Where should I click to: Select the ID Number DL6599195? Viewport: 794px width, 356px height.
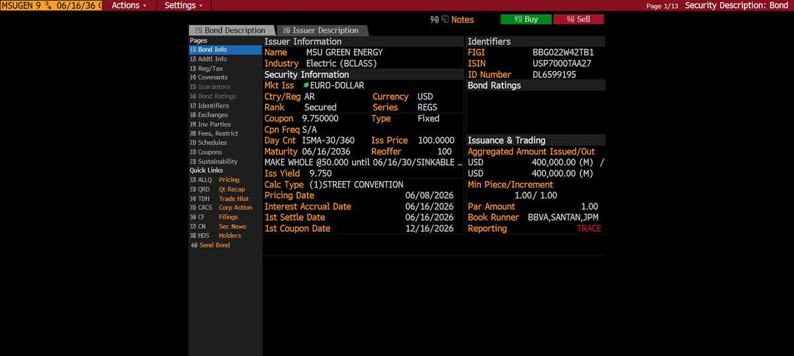point(554,75)
